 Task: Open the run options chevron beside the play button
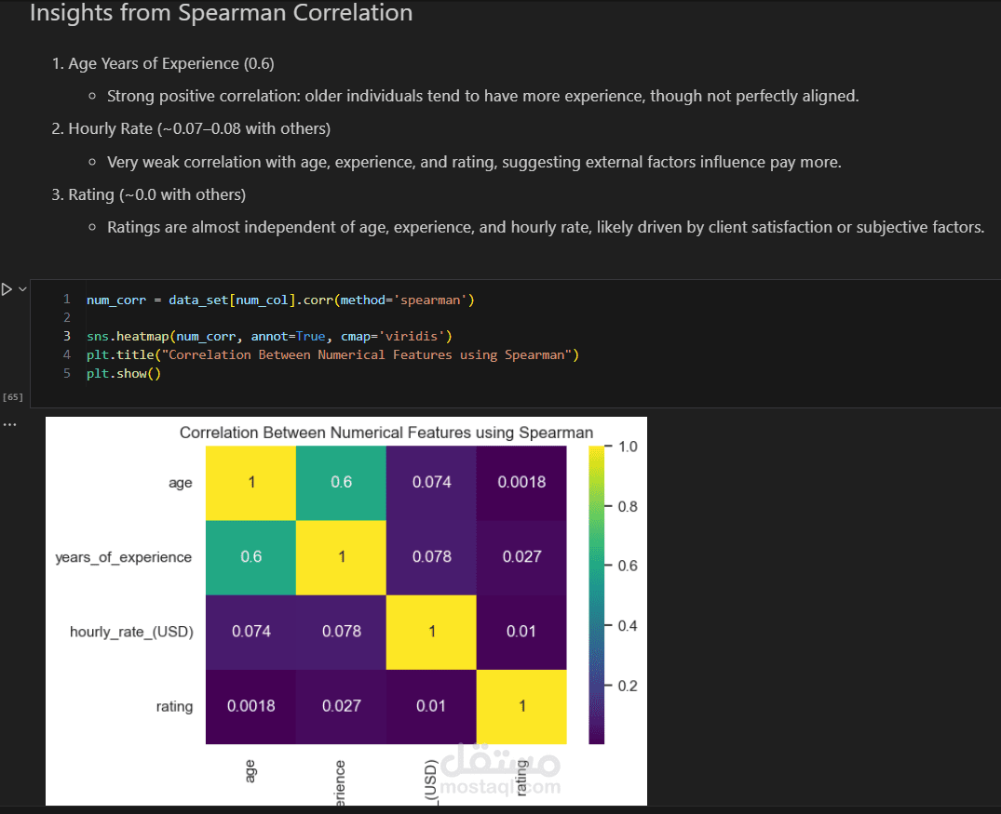(22, 289)
